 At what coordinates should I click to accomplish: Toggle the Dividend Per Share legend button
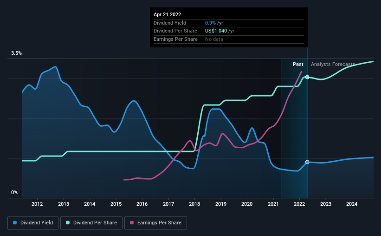[91, 223]
